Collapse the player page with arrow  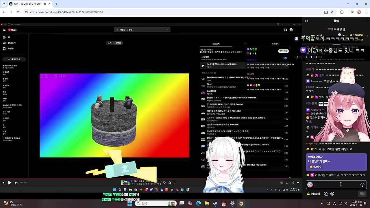298,183
